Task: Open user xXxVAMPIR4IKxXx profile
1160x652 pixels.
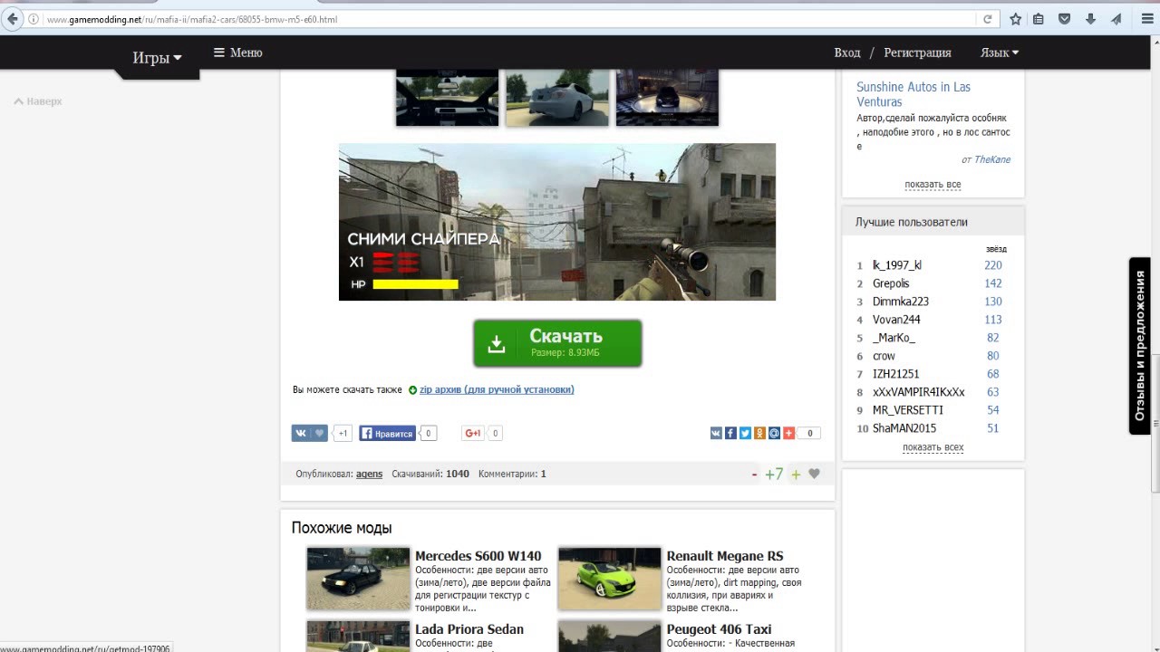Action: (x=918, y=392)
